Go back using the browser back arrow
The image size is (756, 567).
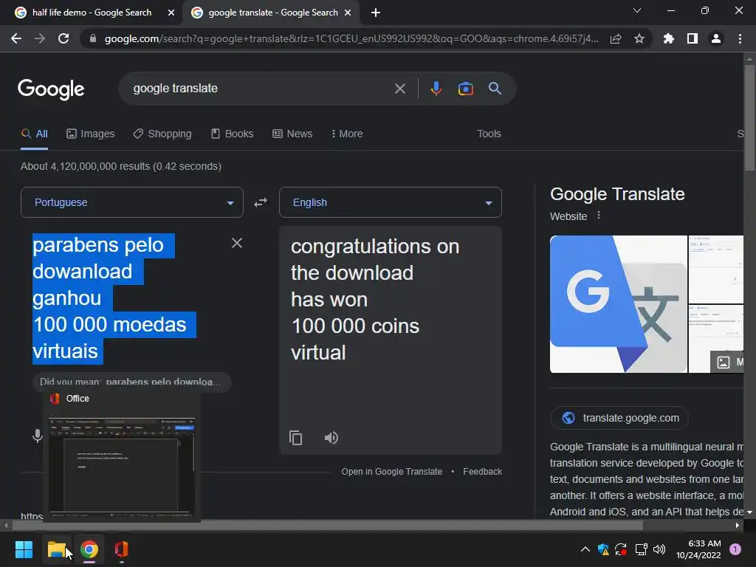click(x=16, y=38)
